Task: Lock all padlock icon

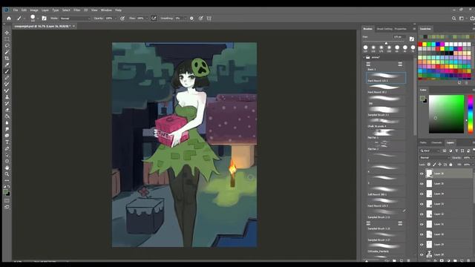Action: click(x=451, y=165)
